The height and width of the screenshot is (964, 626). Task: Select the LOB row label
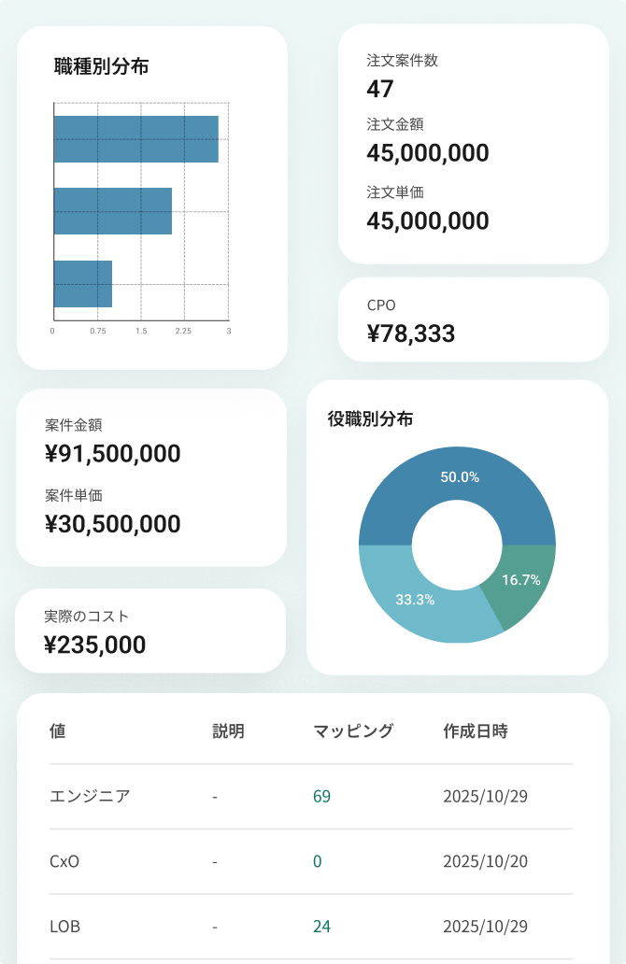click(x=64, y=927)
